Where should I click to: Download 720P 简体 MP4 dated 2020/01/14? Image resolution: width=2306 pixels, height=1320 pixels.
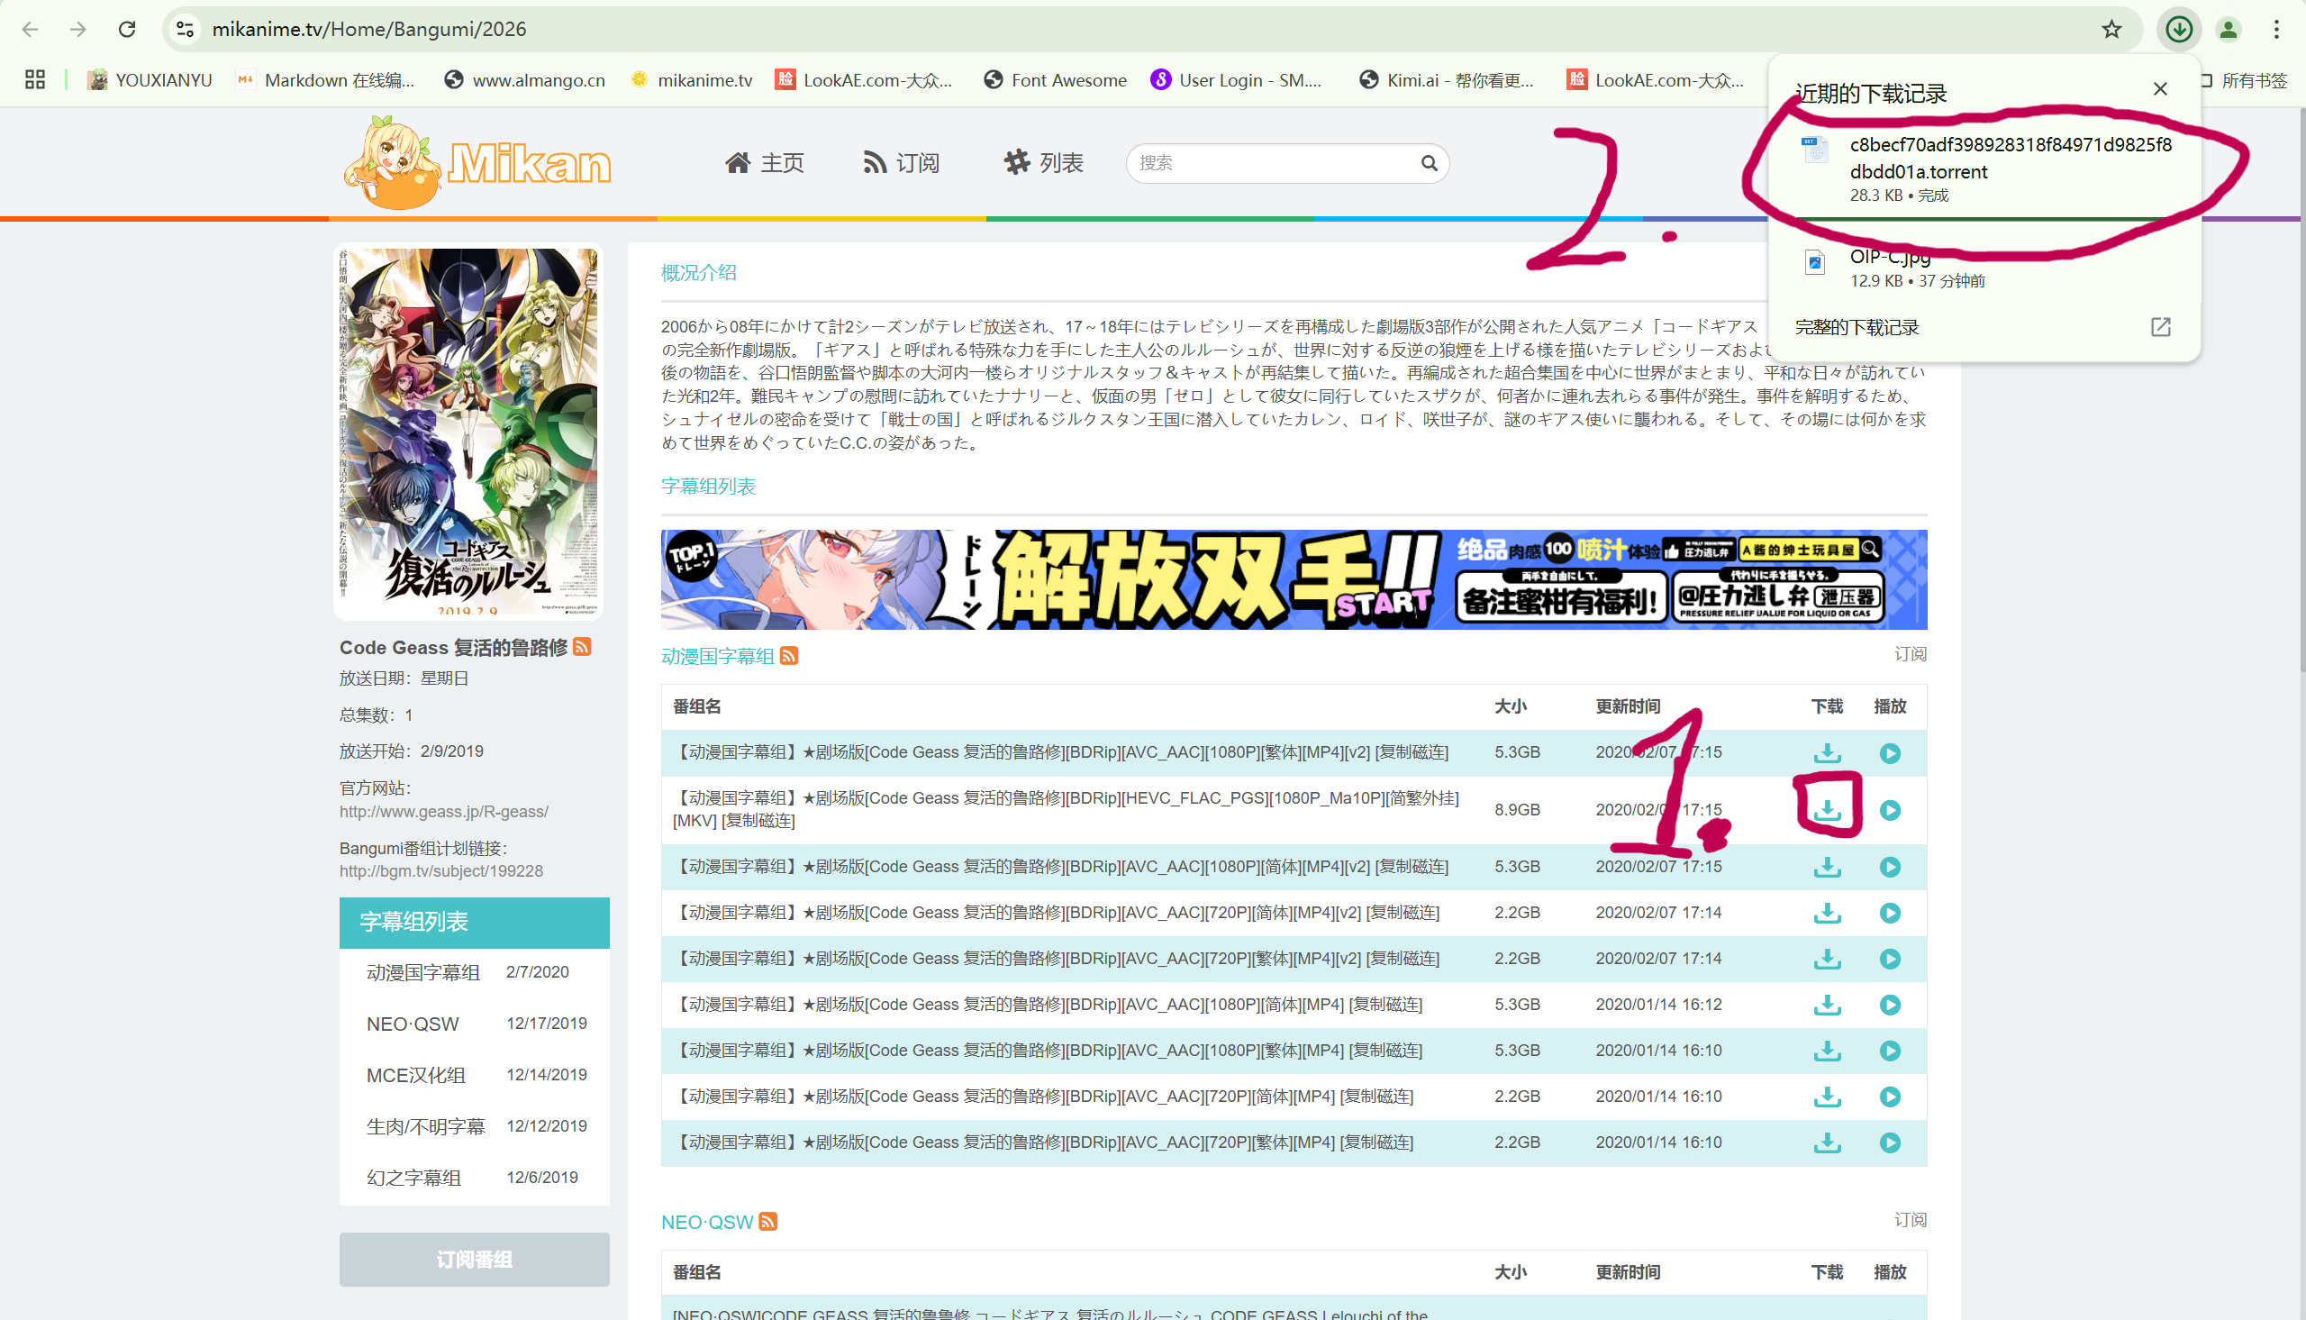[x=1827, y=1097]
